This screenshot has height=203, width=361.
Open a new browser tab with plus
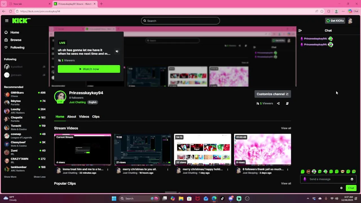101,4
